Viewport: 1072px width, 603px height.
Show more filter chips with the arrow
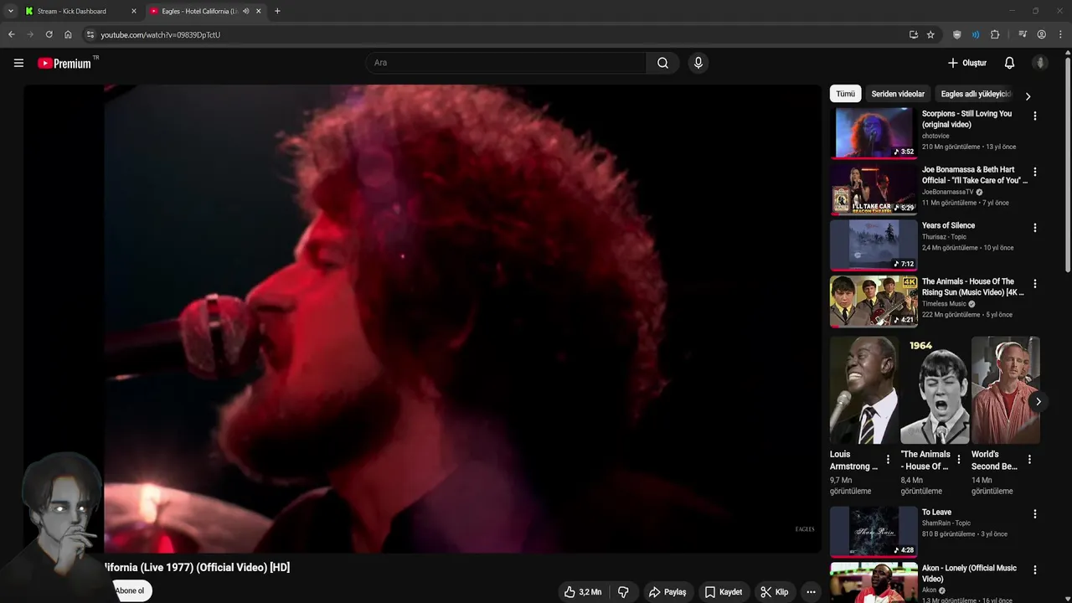[x=1028, y=95]
